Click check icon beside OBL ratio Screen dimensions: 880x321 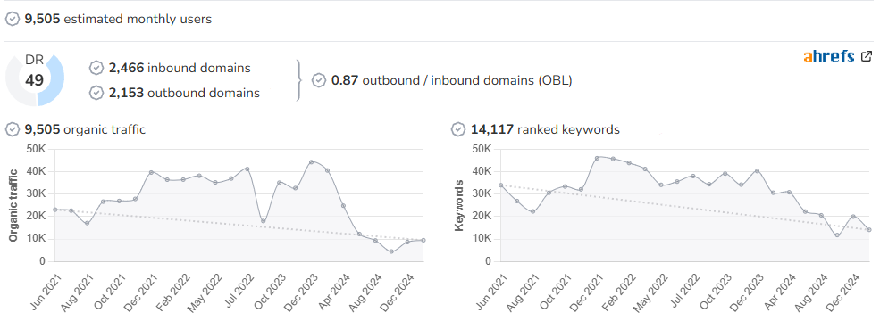319,80
